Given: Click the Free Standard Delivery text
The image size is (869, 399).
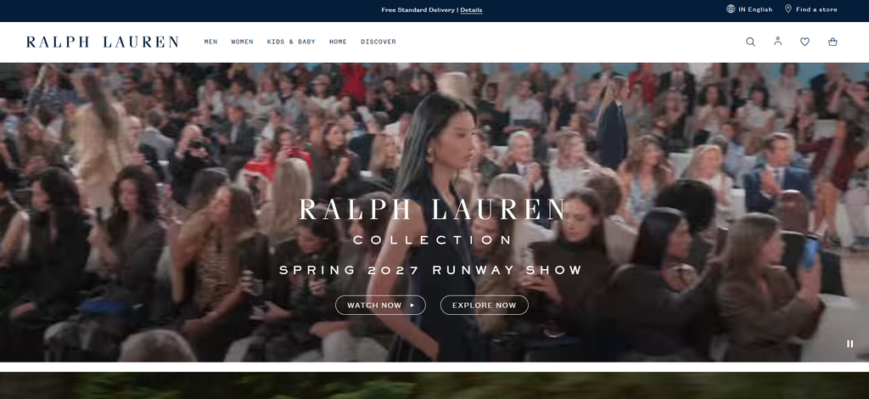Looking at the screenshot, I should pos(418,10).
